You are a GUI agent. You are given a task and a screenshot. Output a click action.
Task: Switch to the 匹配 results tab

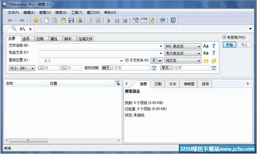pos(158,84)
